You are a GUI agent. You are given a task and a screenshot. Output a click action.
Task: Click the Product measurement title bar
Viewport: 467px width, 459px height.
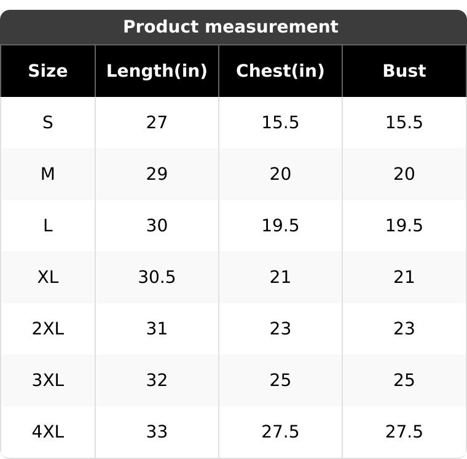tap(231, 27)
